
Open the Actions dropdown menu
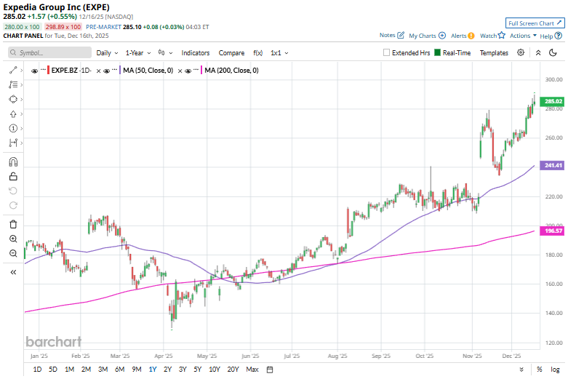[523, 36]
